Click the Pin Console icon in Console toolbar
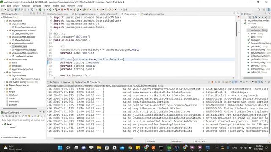 tap(241, 82)
